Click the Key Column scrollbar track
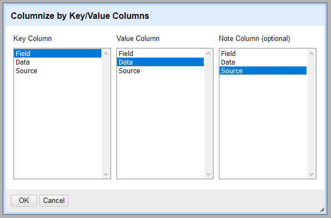 coord(106,113)
